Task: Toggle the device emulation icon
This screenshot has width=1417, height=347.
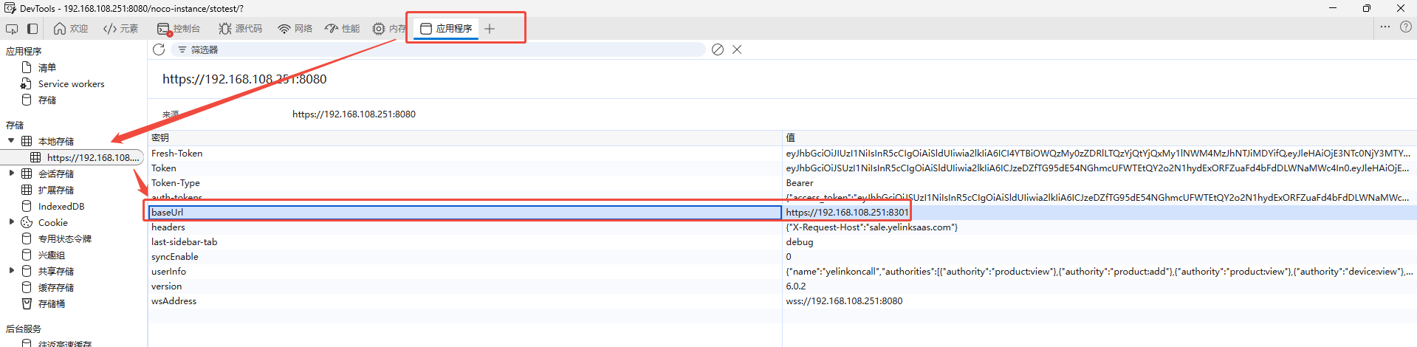Action: point(32,29)
